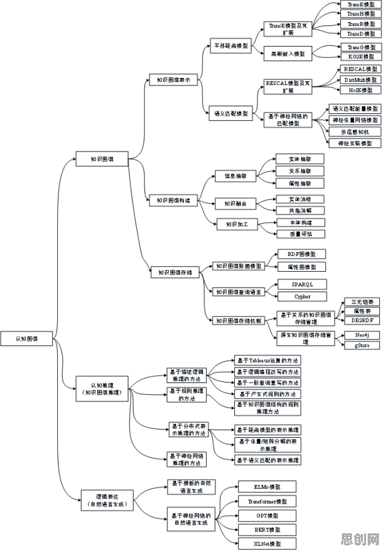This screenshot has width=383, height=551.
Task: Click the Neo4j leaf node
Action: (x=362, y=335)
